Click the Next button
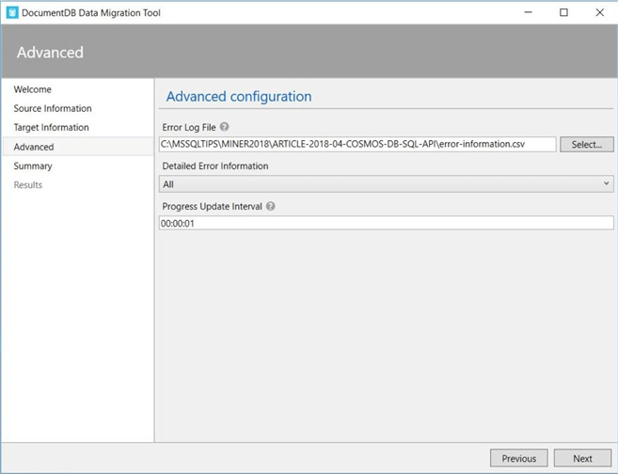 pos(582,458)
